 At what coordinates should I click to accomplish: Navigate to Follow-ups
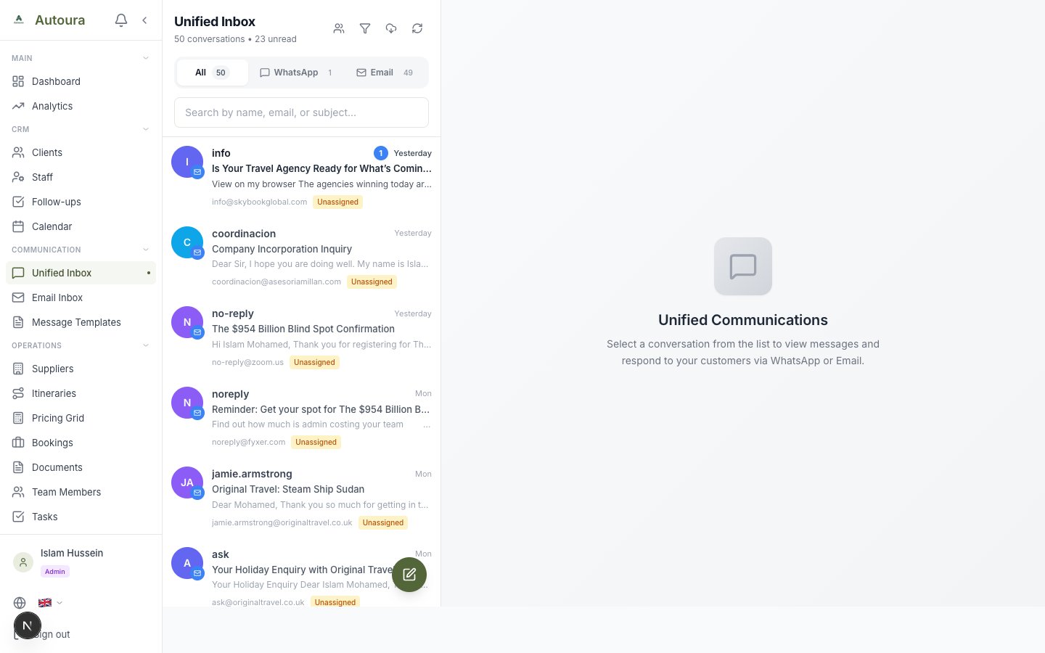pos(81,202)
